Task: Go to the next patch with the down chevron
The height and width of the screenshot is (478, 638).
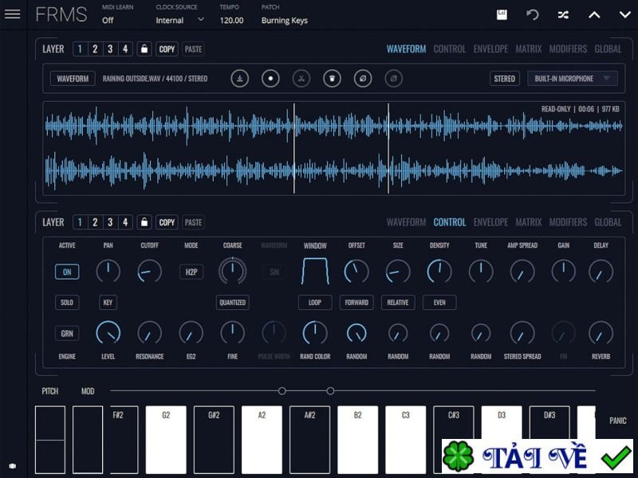Action: [623, 15]
